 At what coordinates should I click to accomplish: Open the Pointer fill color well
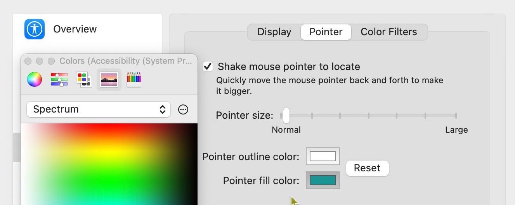[323, 180]
